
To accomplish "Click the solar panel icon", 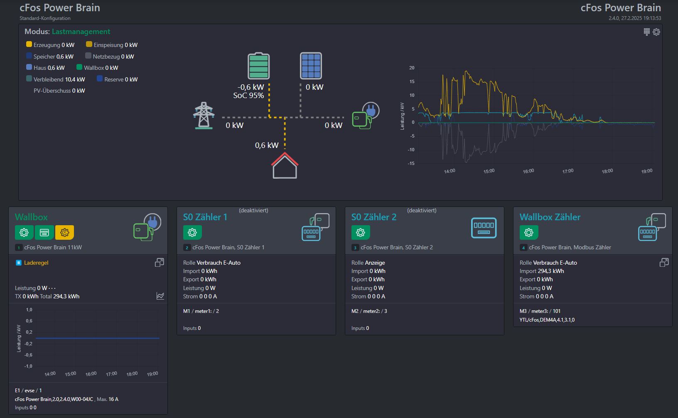I will coord(311,66).
